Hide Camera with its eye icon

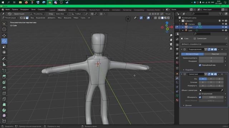click(223, 24)
